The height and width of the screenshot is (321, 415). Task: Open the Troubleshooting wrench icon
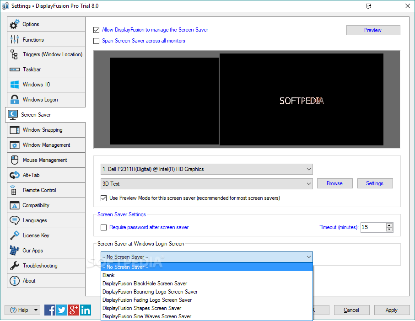click(15, 266)
